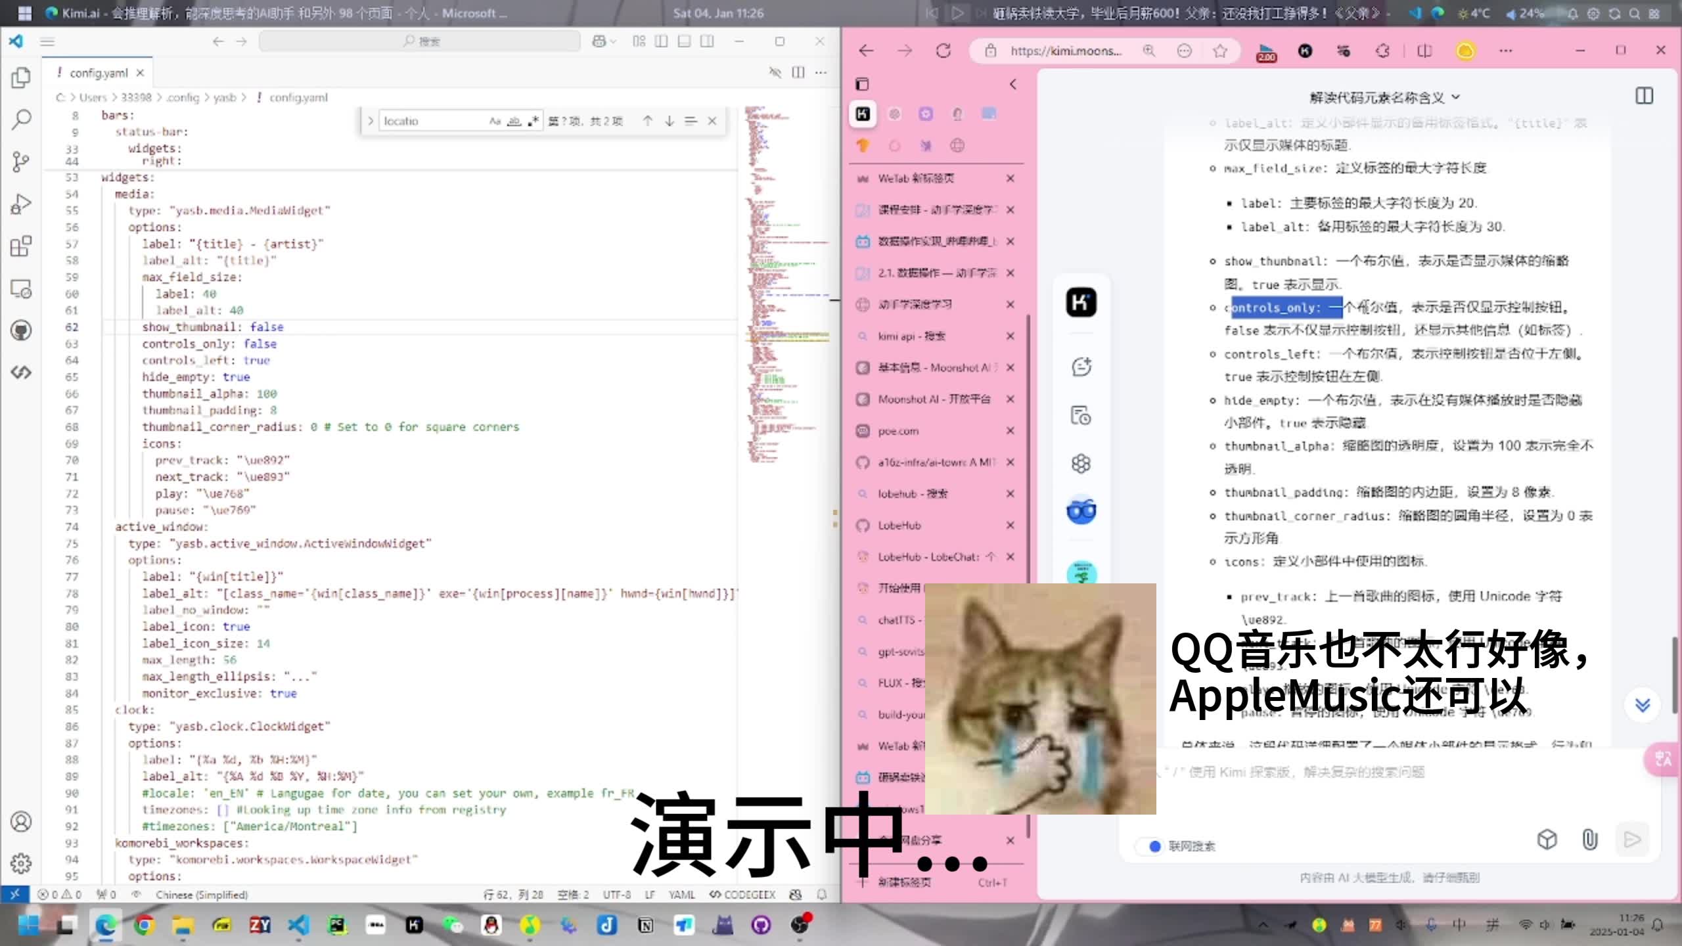Pause the media playback in the title bar player
The image size is (1682, 946).
[959, 13]
